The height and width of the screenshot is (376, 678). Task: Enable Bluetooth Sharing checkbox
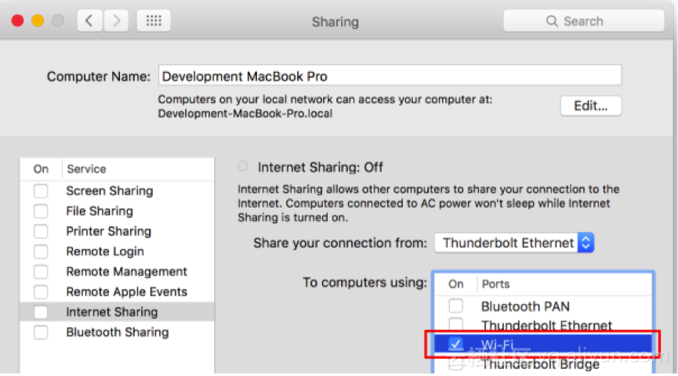41,332
